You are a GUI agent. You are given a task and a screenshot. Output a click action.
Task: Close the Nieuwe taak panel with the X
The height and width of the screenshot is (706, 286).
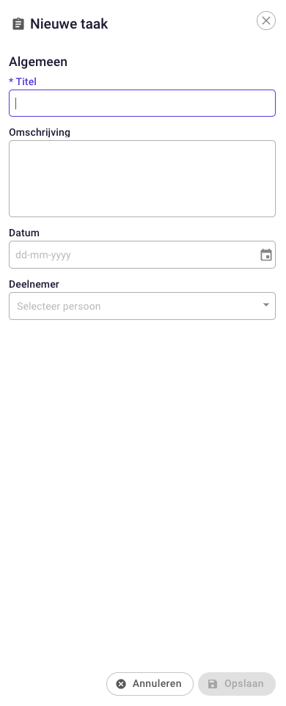coord(266,21)
